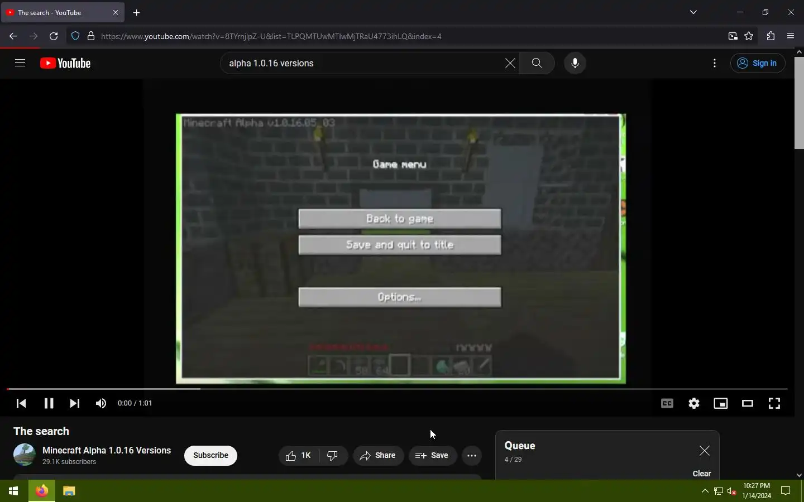Open video player settings gear

click(x=694, y=403)
